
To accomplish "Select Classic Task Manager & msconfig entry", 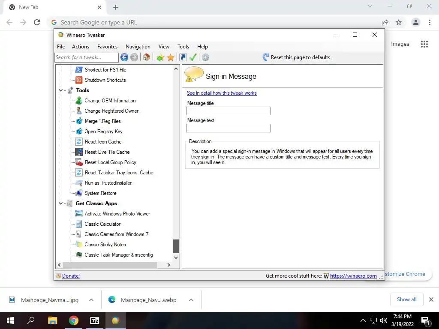I will 119,255.
